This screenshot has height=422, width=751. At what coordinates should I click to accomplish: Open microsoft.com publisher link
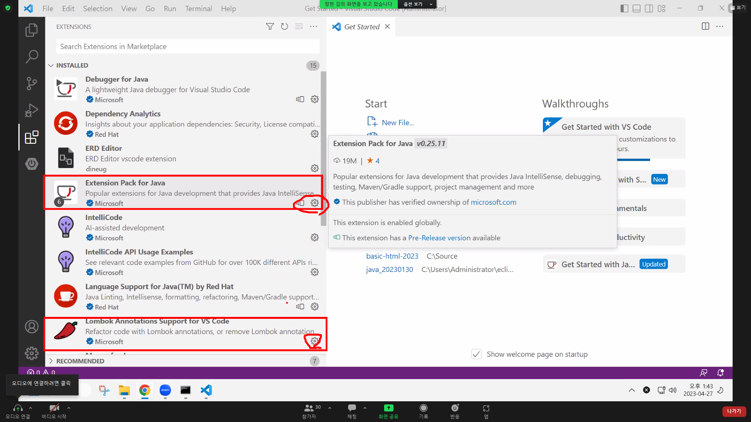coord(493,202)
